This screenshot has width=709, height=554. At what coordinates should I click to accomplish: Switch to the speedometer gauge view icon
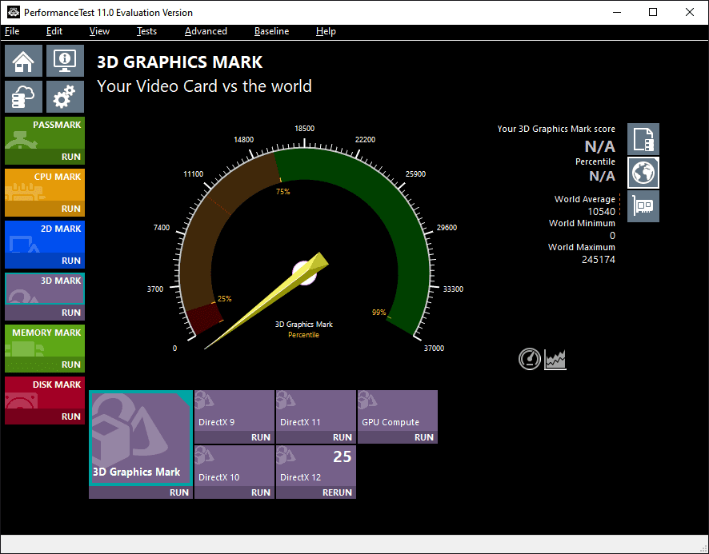[x=530, y=359]
